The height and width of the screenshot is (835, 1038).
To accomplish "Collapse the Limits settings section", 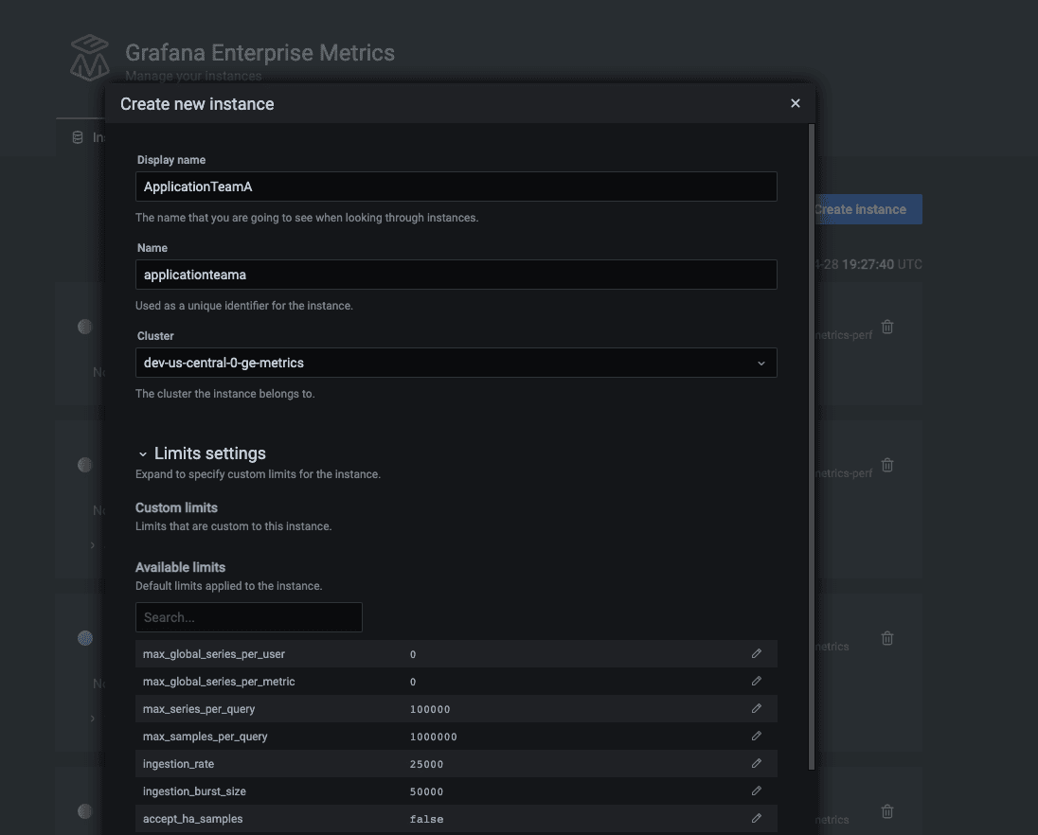I will coord(143,454).
